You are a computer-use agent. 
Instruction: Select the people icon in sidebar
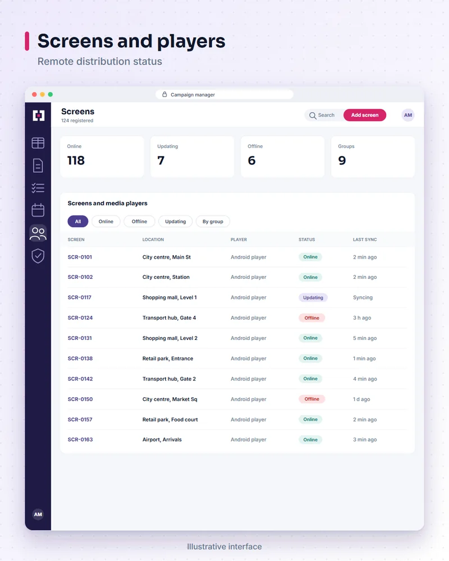38,233
